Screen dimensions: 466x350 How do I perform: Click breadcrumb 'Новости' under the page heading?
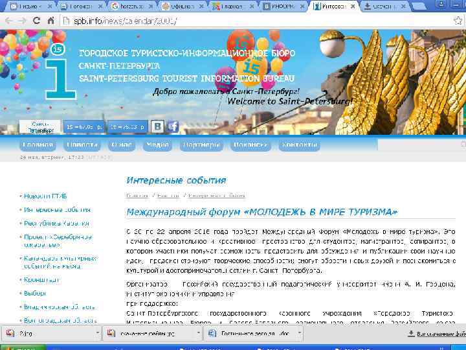tap(168, 196)
